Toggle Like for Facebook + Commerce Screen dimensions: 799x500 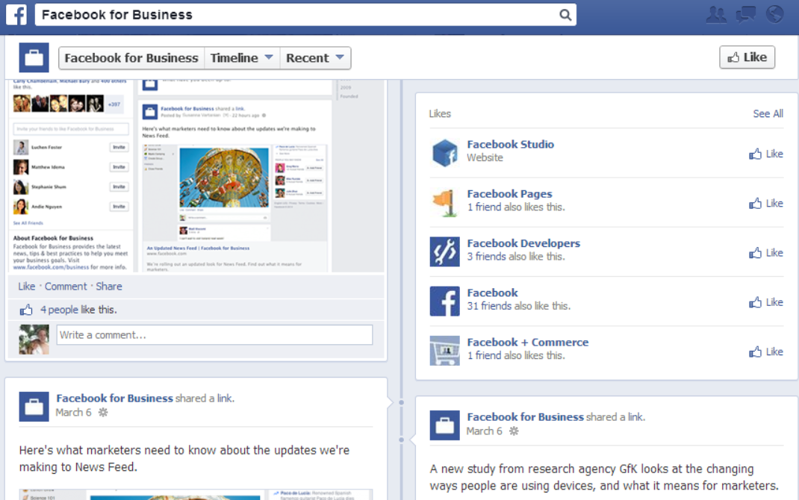coord(766,351)
